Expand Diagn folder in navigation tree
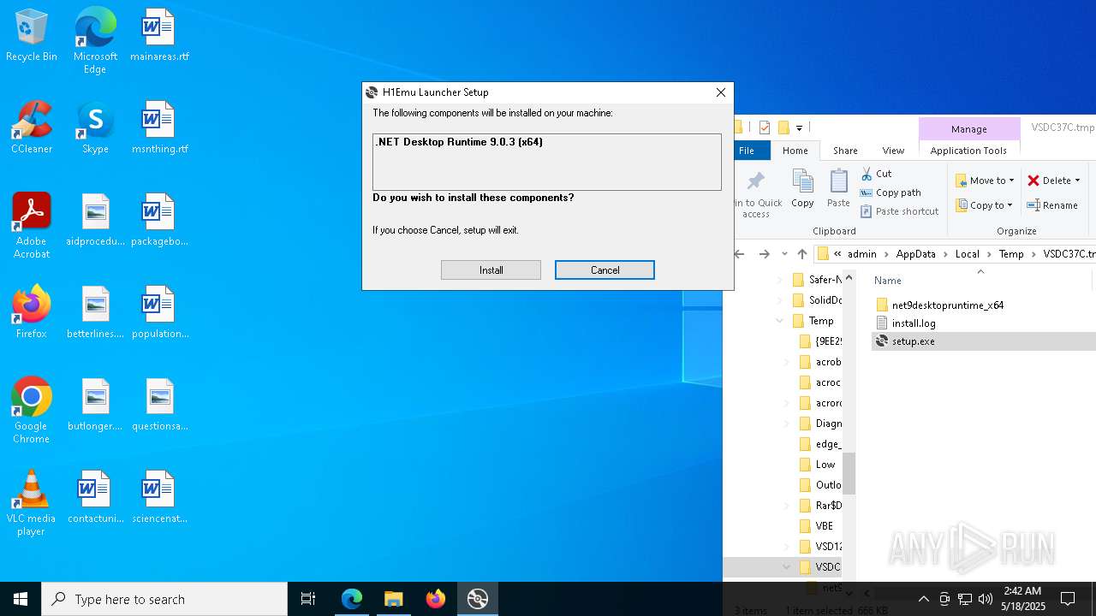This screenshot has height=616, width=1096. point(786,423)
